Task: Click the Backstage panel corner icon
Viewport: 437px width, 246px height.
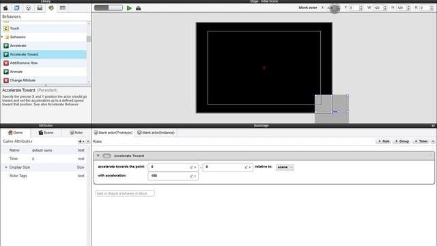Action: point(433,126)
